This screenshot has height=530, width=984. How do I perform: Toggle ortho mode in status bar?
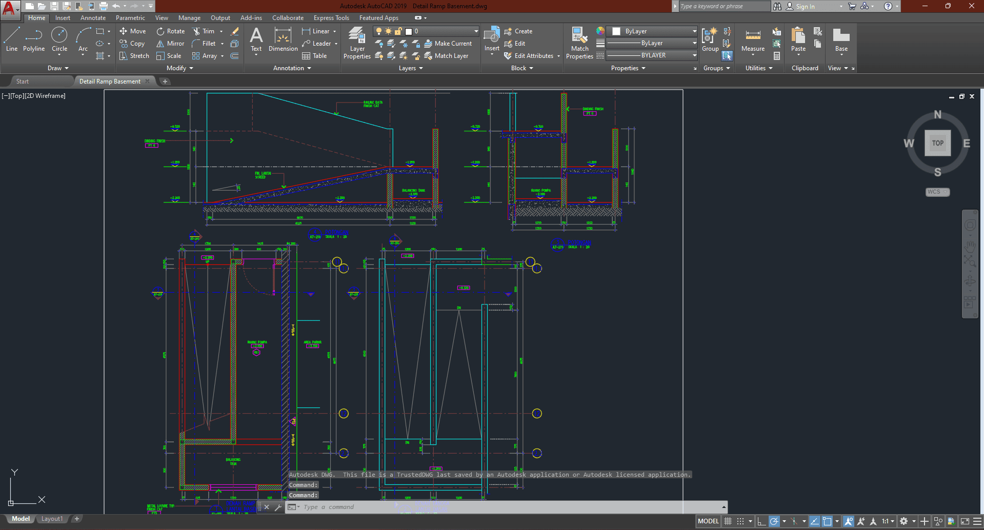click(x=761, y=521)
